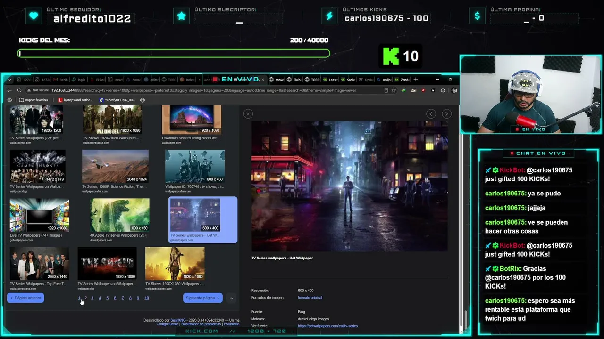Click the Siguiente página button
The image size is (604, 339).
202,298
